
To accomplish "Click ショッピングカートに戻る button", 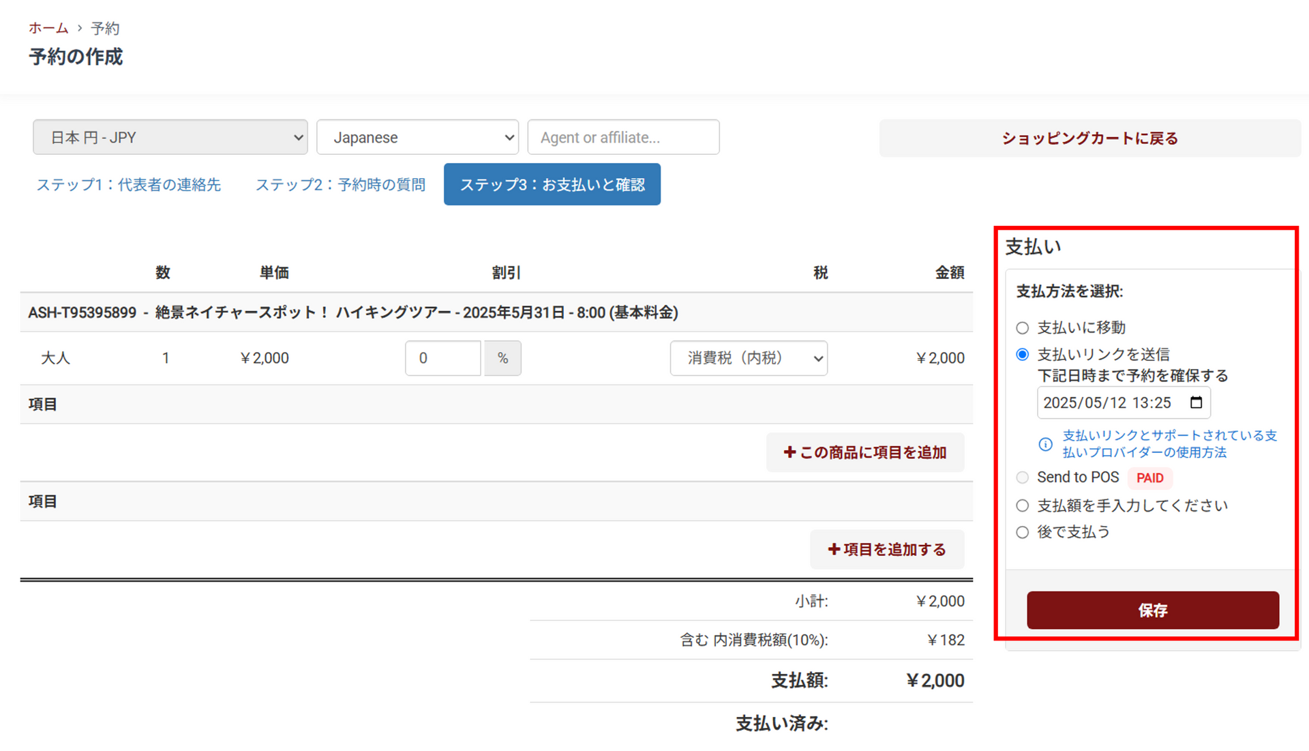I will [1089, 138].
